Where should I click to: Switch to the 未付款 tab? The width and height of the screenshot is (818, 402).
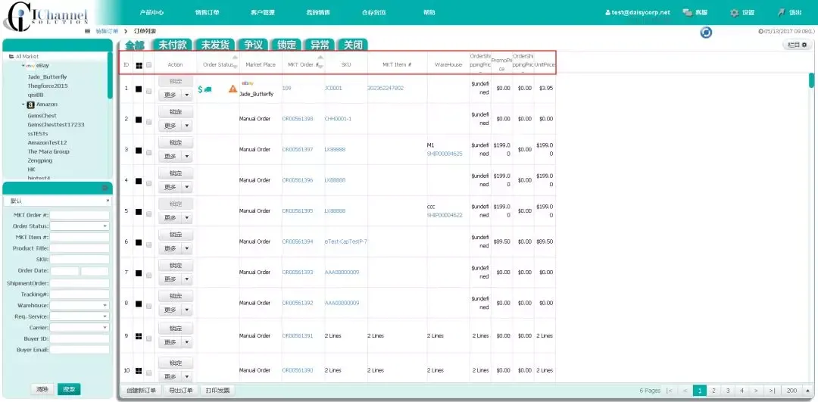tap(172, 45)
